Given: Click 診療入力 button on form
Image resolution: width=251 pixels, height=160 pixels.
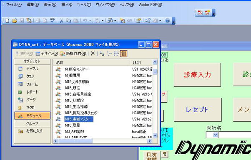Looking at the screenshot, I should coord(197,75).
